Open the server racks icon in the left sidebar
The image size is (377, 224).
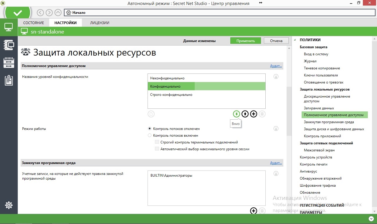9,63
